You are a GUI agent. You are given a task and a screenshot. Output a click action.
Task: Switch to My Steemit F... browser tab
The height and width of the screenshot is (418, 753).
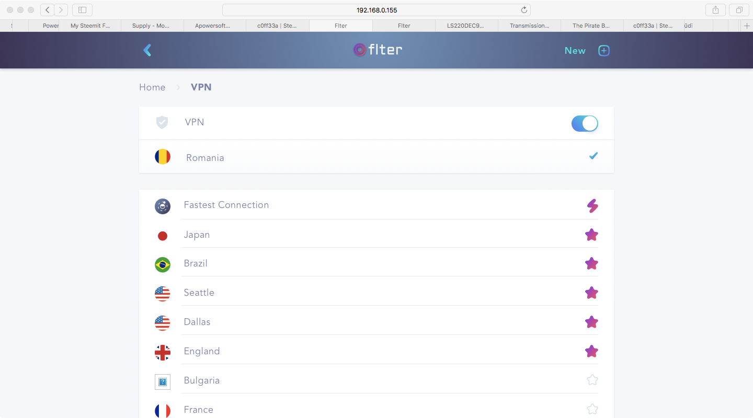pyautogui.click(x=90, y=26)
